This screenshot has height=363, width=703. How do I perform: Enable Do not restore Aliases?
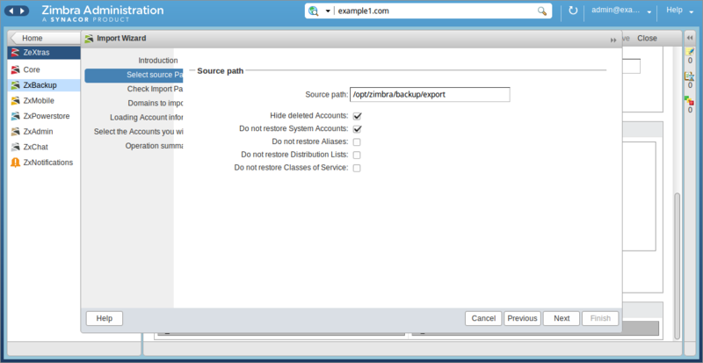click(357, 142)
